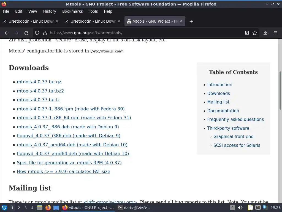Open How mtools calculates FAT size link

[64, 171]
